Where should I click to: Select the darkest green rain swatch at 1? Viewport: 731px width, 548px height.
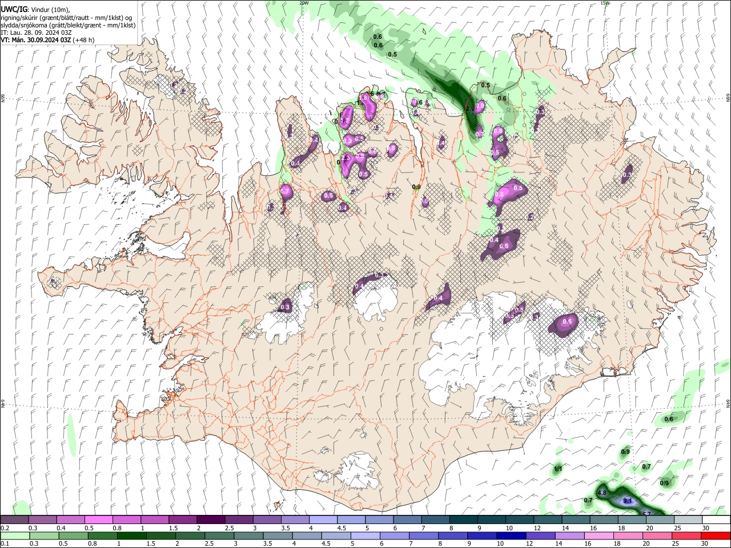pyautogui.click(x=131, y=535)
